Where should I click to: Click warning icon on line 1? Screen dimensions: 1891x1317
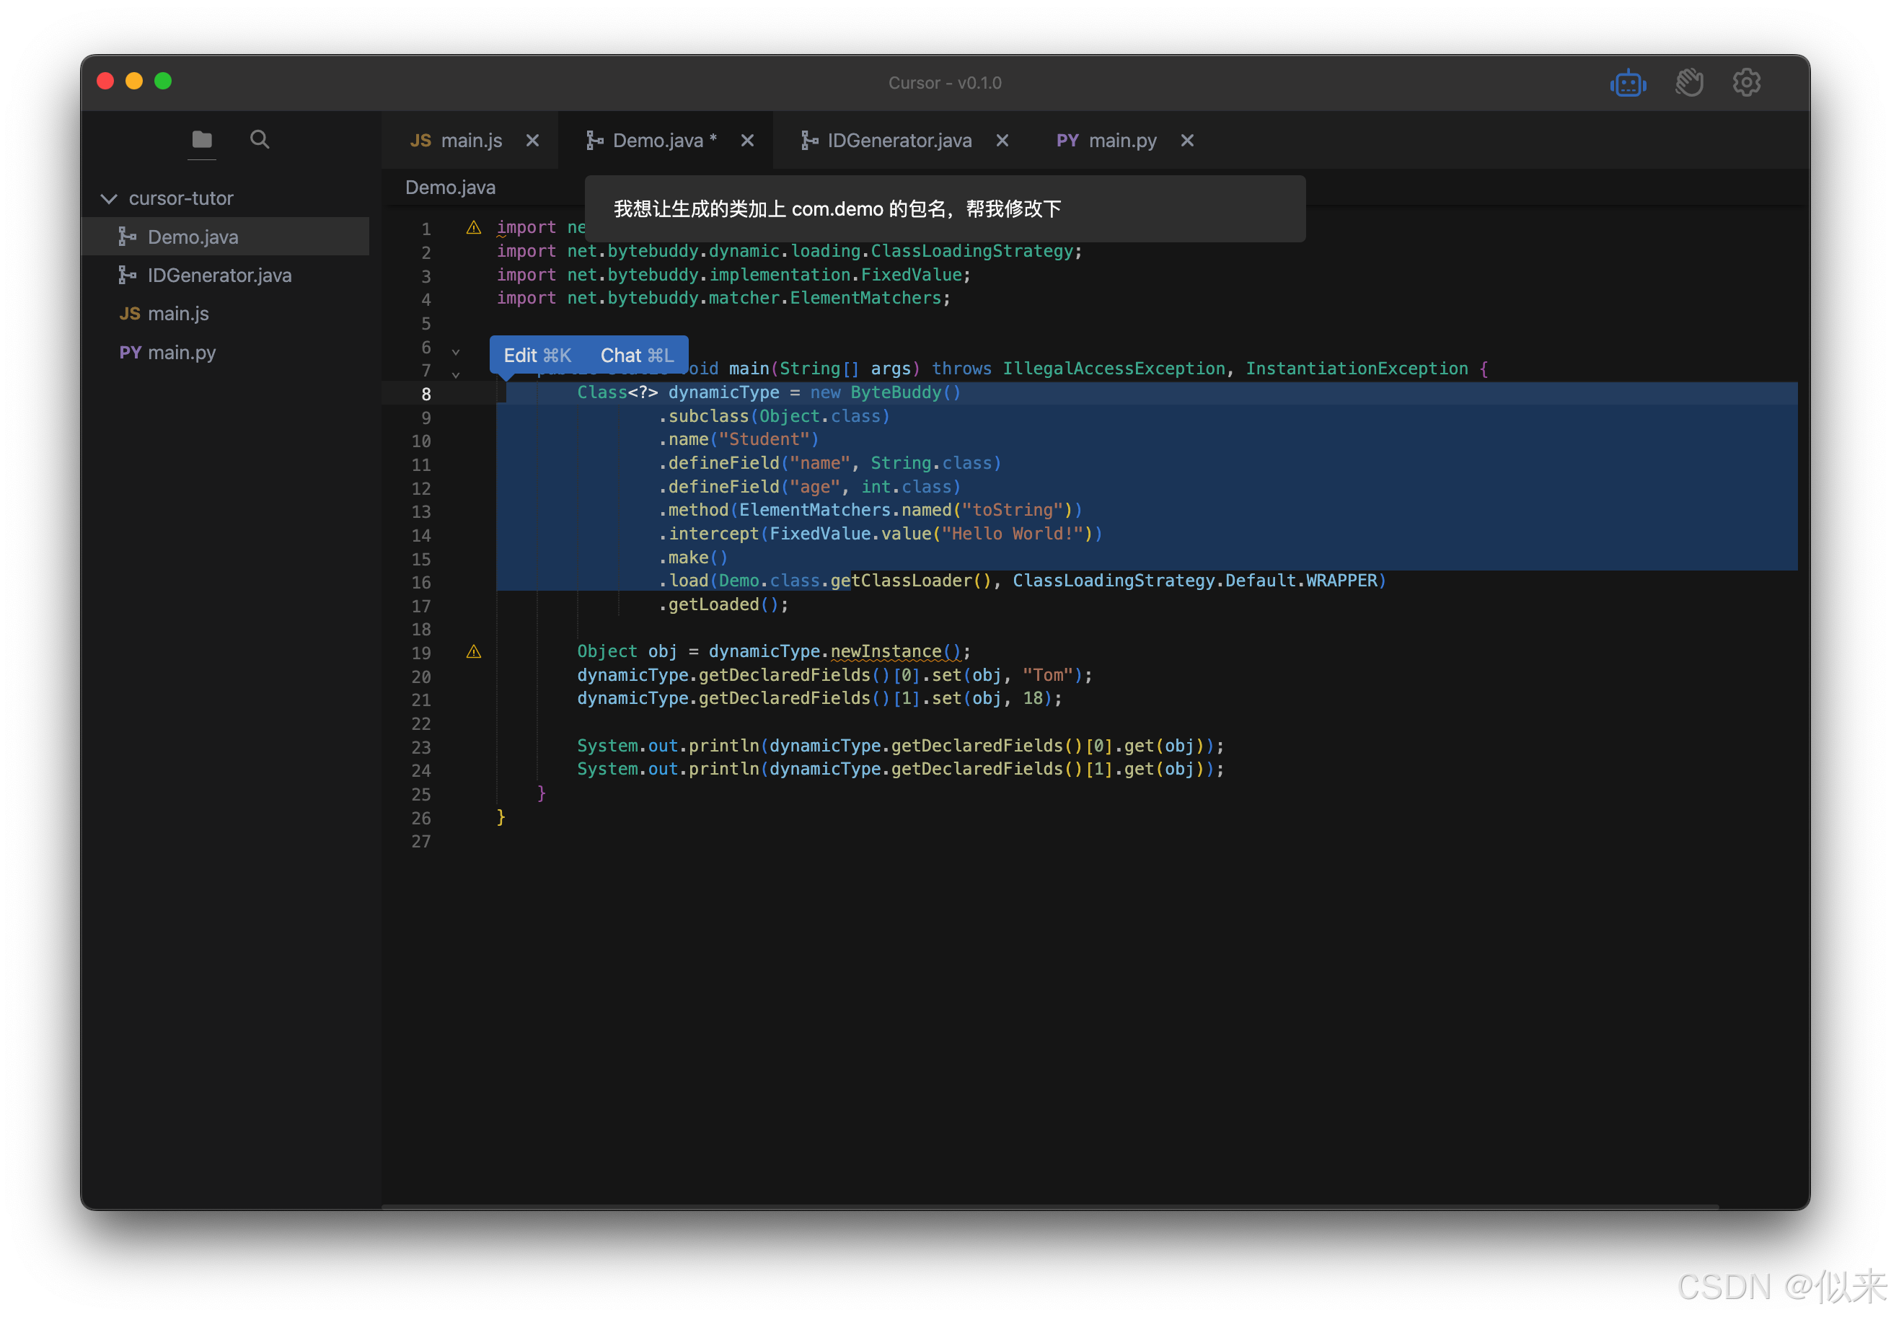[x=474, y=228]
